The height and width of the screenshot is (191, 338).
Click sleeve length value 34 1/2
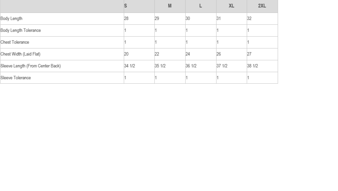(x=129, y=66)
